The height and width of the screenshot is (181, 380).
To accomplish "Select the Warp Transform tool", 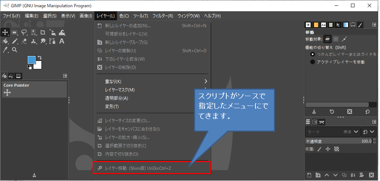I will coord(62,32).
